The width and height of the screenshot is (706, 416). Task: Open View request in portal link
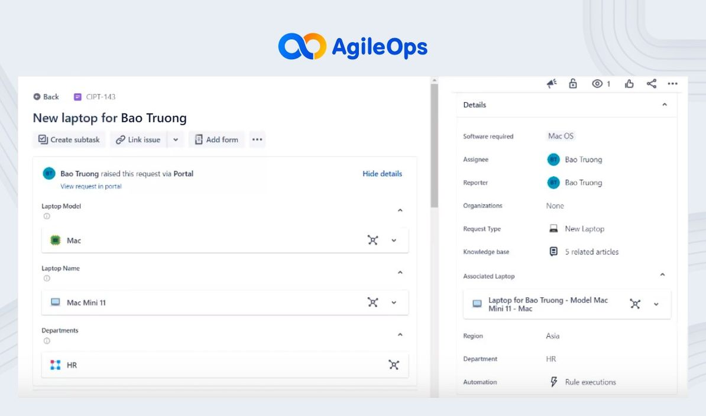[x=91, y=186]
